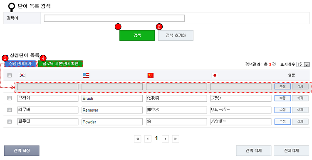Click the Chinese field containing 化妆刷
This screenshot has height=160, width=312.
[x=176, y=98]
